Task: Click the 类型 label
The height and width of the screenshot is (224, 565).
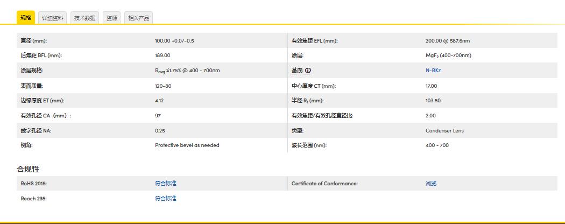Action: pyautogui.click(x=298, y=130)
